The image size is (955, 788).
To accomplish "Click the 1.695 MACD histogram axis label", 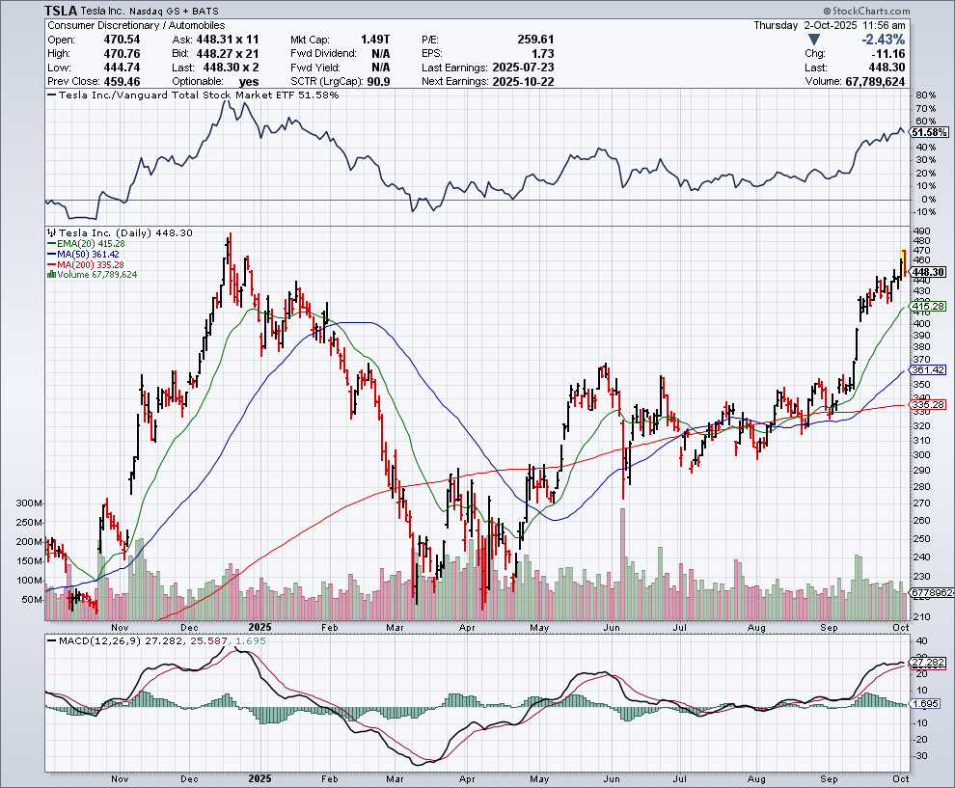I will (x=924, y=704).
